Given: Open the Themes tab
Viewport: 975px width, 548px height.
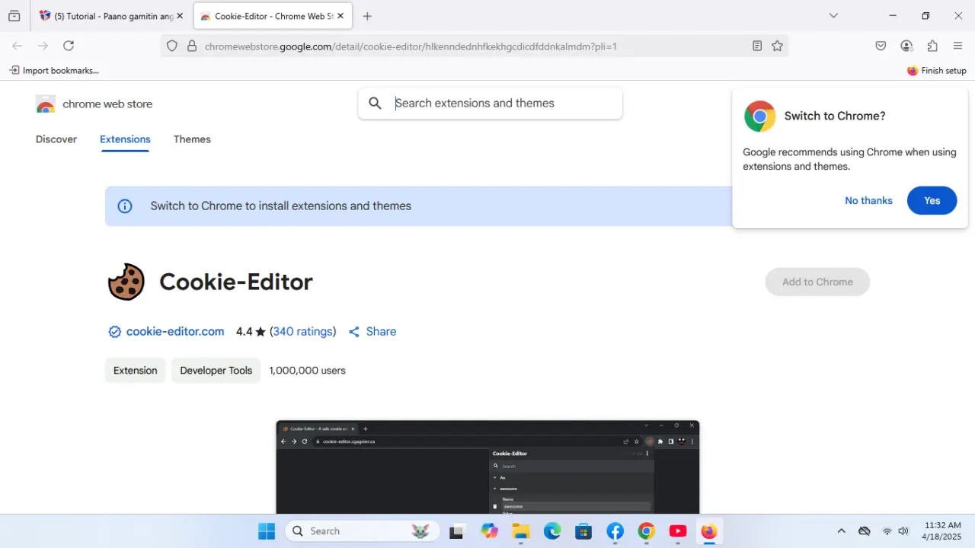Looking at the screenshot, I should [192, 139].
